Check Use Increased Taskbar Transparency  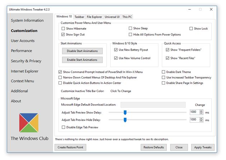click(x=164, y=77)
